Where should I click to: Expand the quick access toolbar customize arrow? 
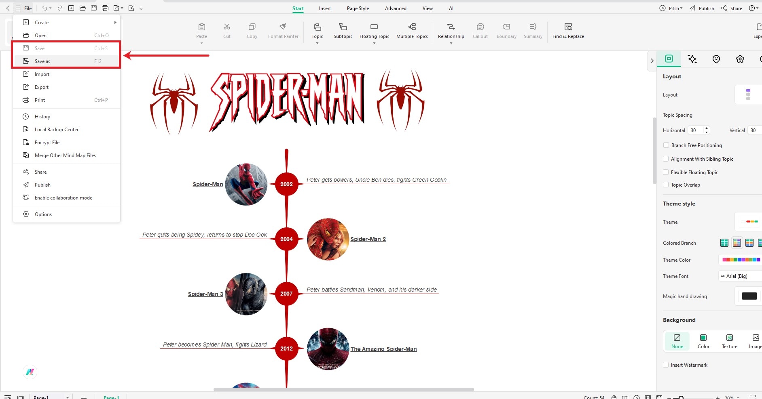[141, 8]
